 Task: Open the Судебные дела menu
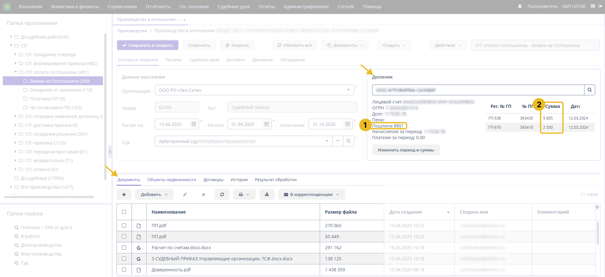pos(233,7)
